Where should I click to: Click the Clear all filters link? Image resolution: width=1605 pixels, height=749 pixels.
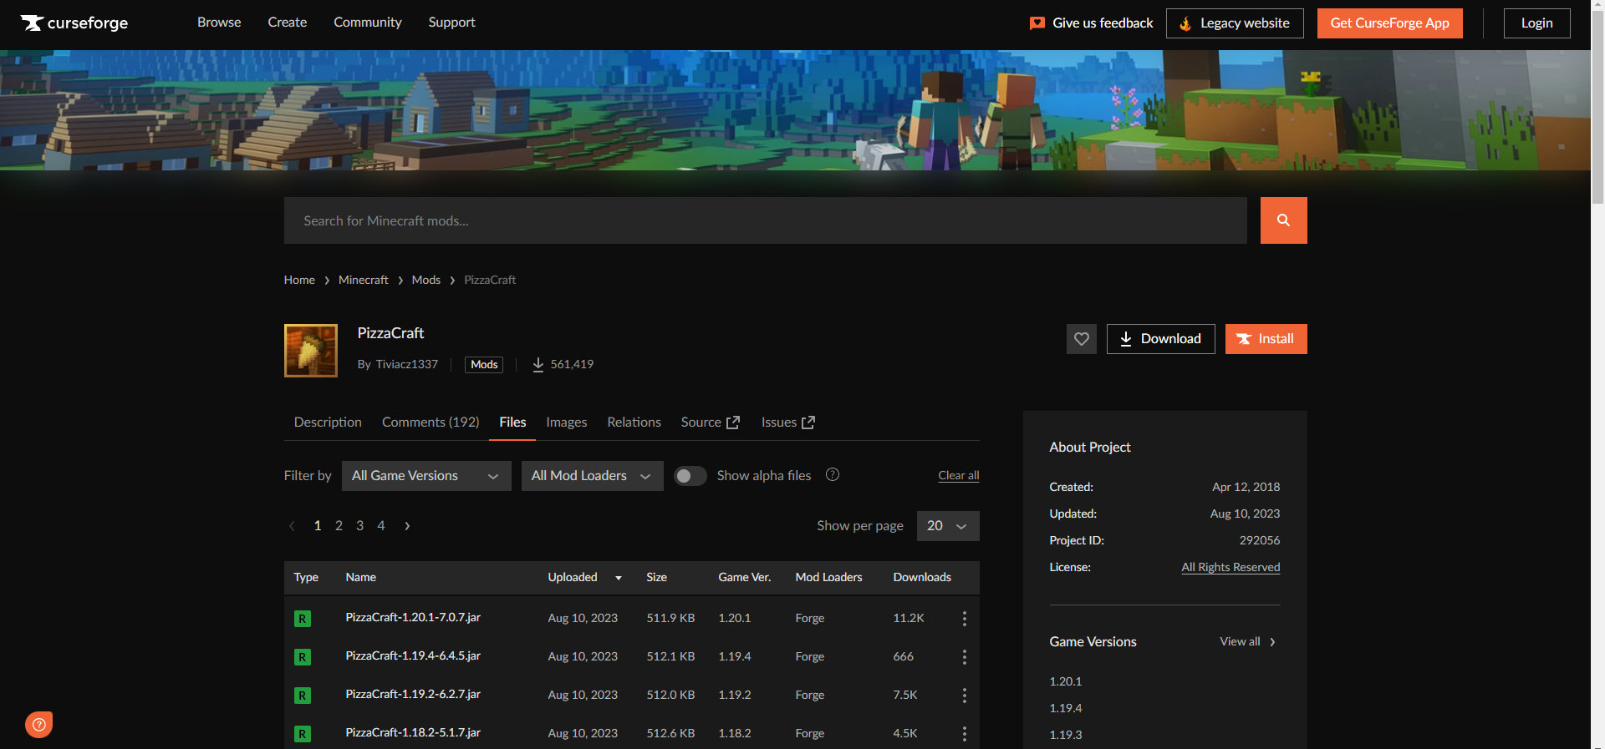click(x=958, y=476)
